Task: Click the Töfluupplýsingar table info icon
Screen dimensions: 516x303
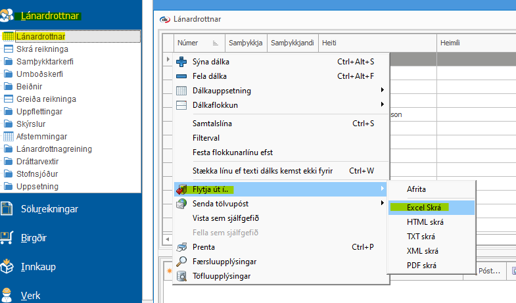Action: tap(183, 276)
